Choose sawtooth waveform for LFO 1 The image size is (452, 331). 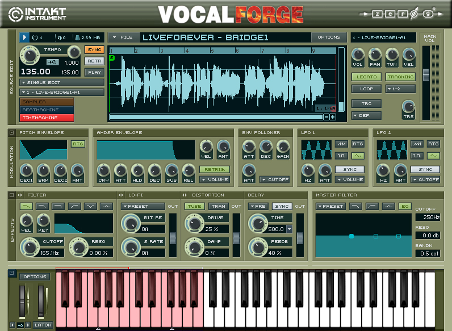(342, 144)
